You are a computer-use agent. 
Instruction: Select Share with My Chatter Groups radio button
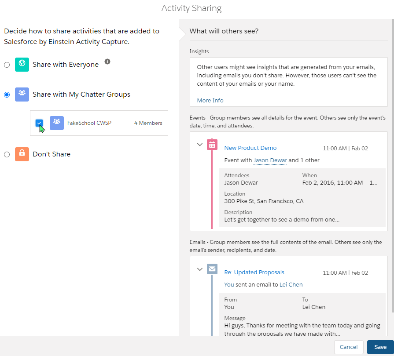click(x=7, y=94)
